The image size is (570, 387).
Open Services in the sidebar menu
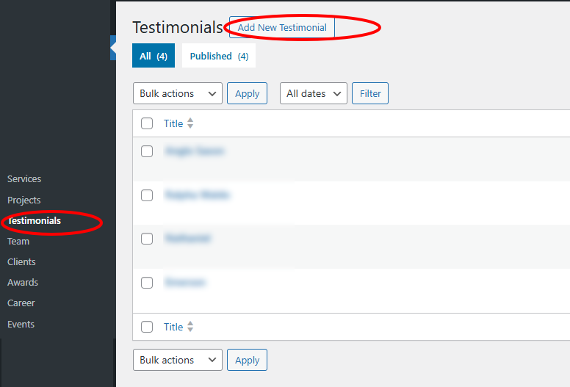(x=24, y=178)
